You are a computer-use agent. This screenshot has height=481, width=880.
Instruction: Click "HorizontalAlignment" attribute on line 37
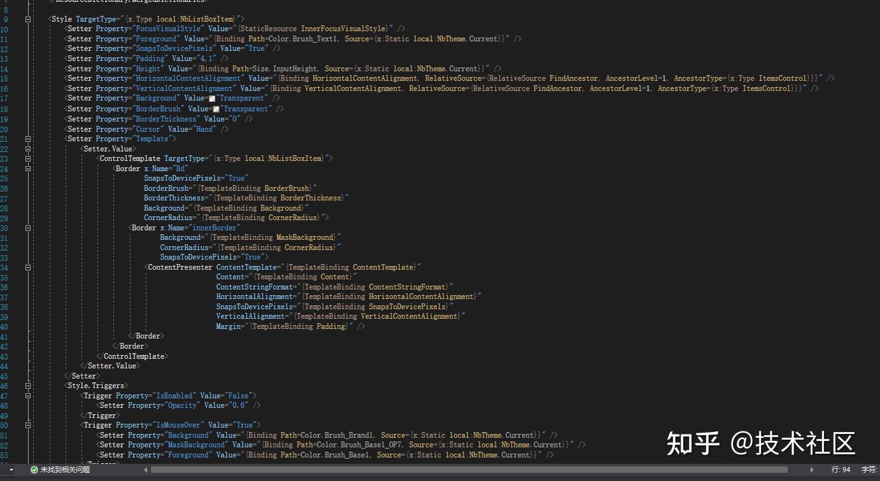tap(254, 296)
